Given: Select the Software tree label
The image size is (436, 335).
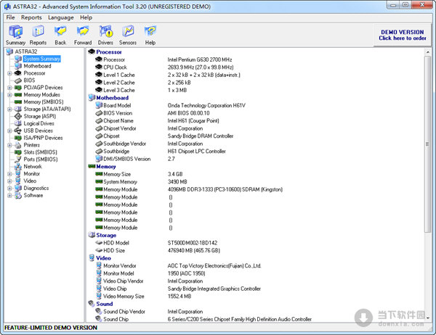Looking at the screenshot, I should click(x=33, y=195).
